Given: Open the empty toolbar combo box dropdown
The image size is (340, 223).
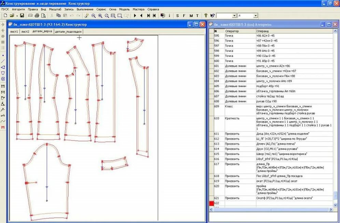Looking at the screenshot, I should (234, 16).
